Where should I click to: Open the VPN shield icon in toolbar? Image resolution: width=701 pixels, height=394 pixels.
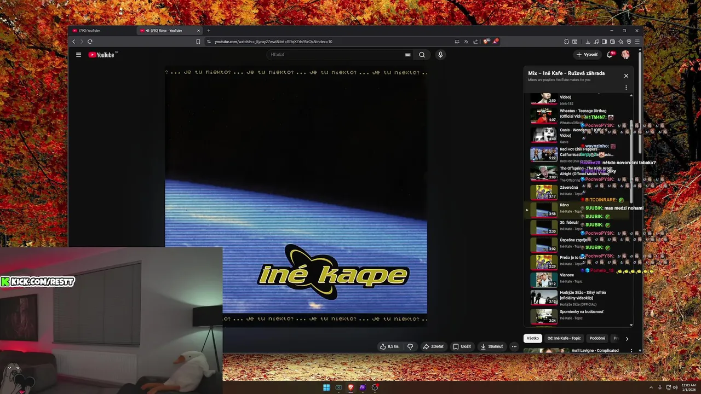coord(629,42)
